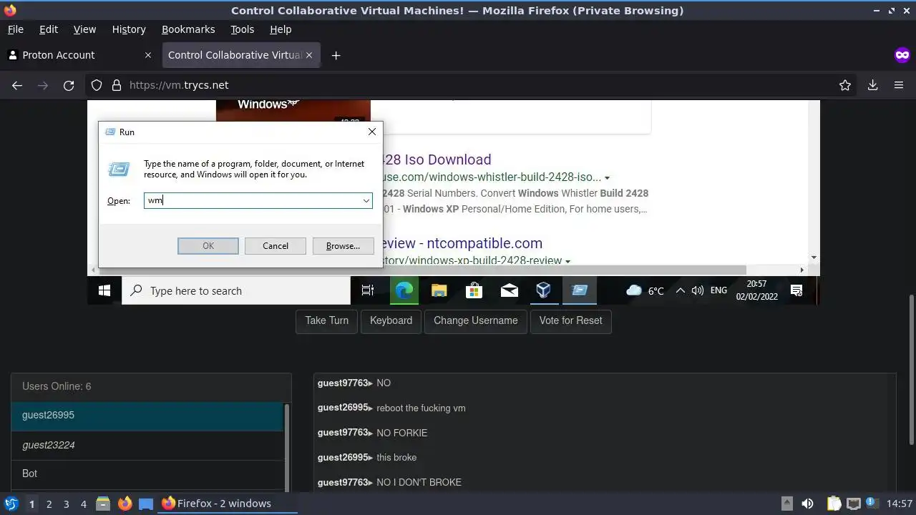Open the Tools menu
The image size is (916, 515).
242,29
